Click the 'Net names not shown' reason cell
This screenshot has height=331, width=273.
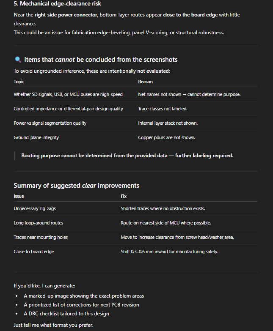pyautogui.click(x=189, y=94)
